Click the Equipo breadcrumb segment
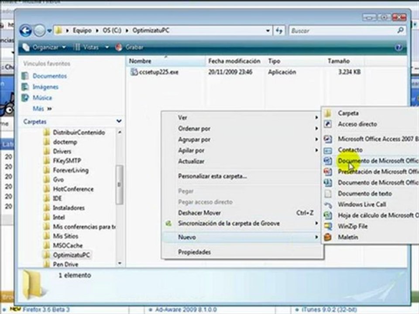The image size is (419, 314). click(82, 31)
